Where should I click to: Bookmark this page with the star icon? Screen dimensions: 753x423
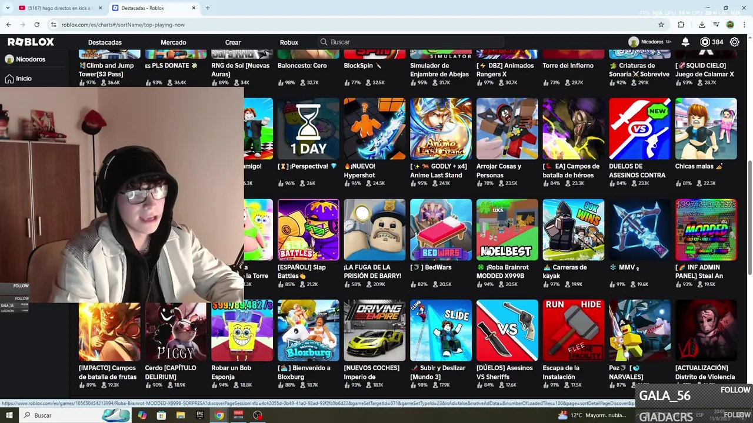tap(661, 25)
